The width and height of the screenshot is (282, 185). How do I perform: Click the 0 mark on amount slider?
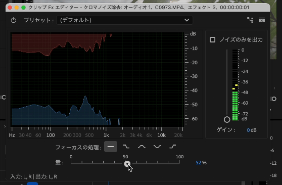click(71, 157)
